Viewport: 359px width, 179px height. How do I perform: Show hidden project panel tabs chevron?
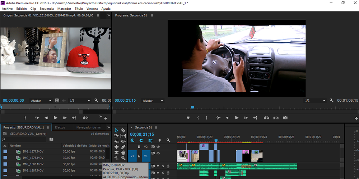point(108,127)
